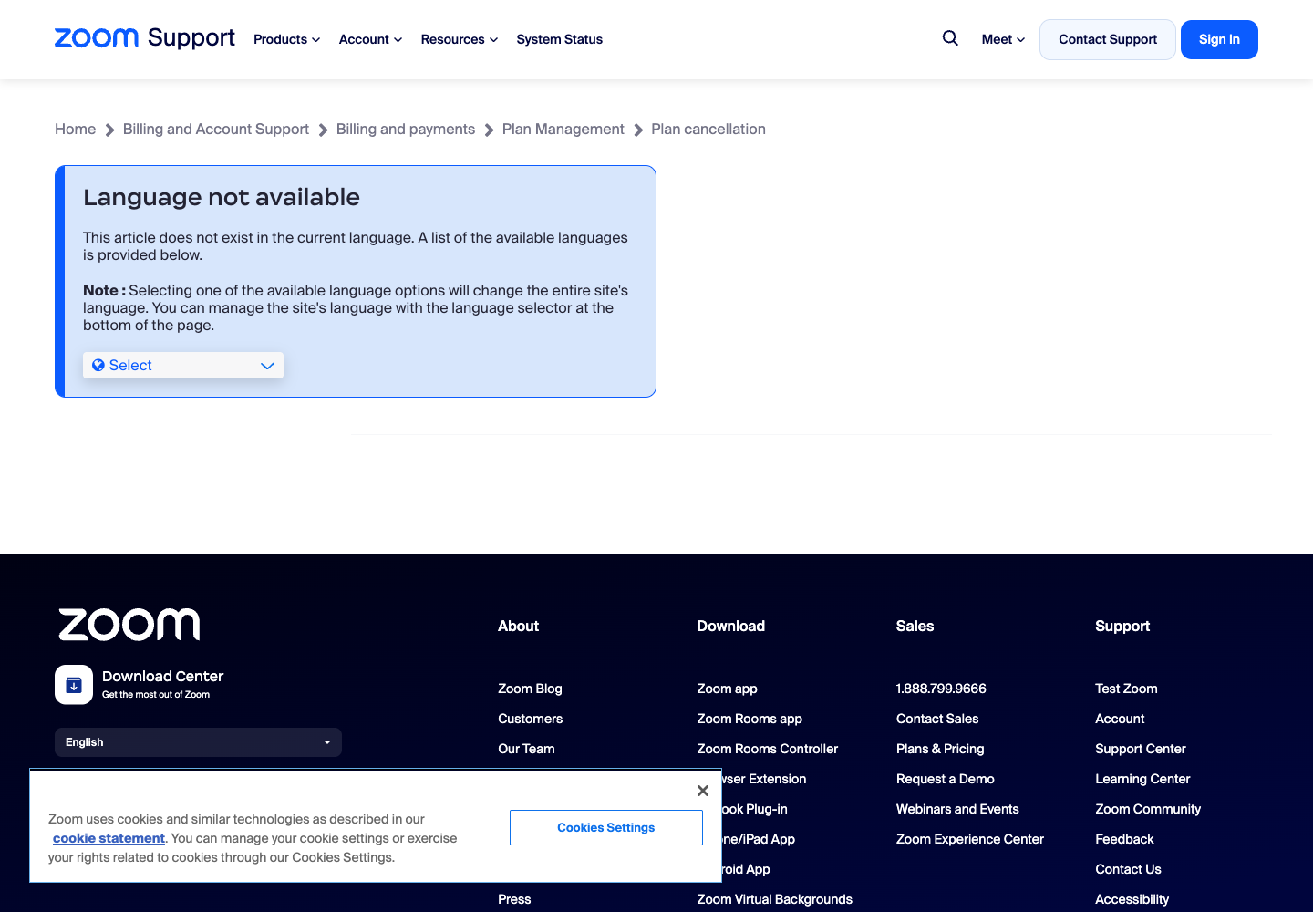Open Test Zoom link

tap(1126, 689)
